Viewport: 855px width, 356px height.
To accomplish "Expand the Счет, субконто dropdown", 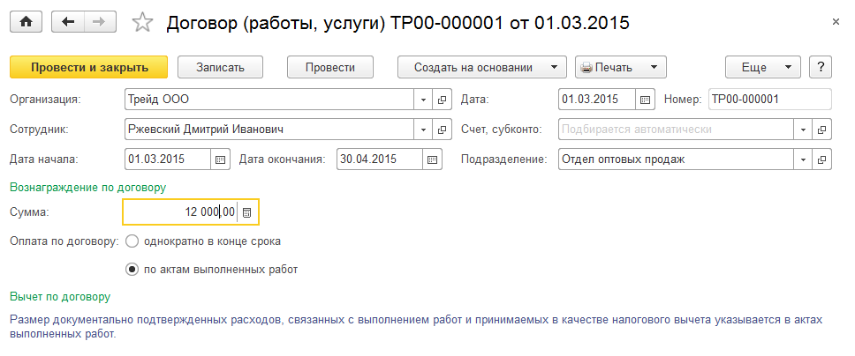I will [803, 130].
